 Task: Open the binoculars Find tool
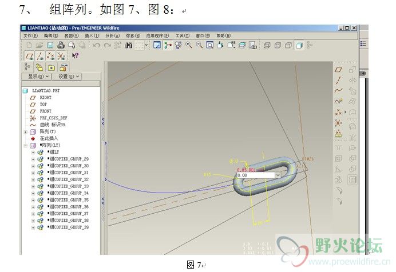(129, 45)
